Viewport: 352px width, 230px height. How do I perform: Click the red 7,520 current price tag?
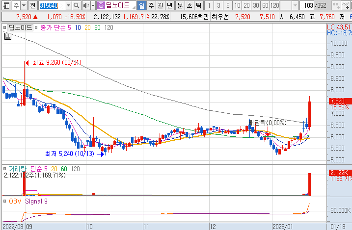coord(340,101)
